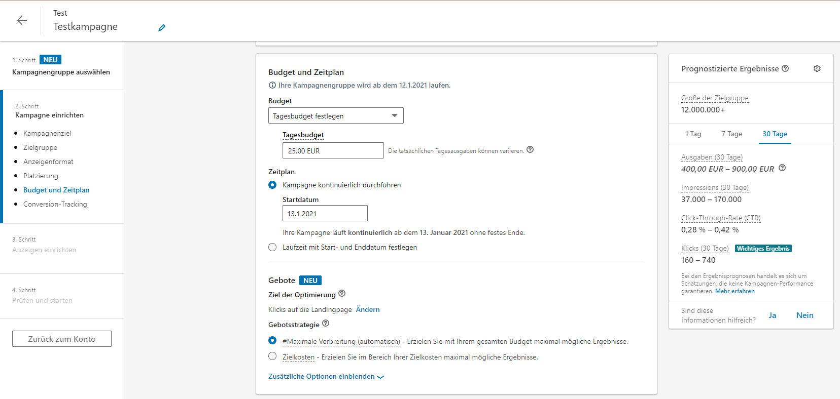Viewport: 840px width, 399px height.
Task: Select Laufzeit mit Start- und Enddatum
Action: tap(272, 247)
